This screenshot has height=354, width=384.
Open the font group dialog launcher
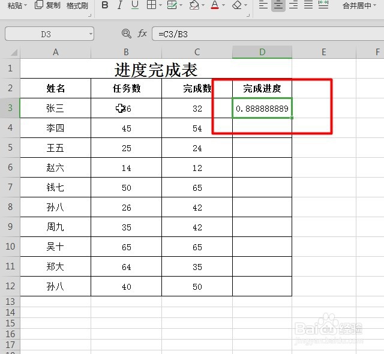click(248, 15)
